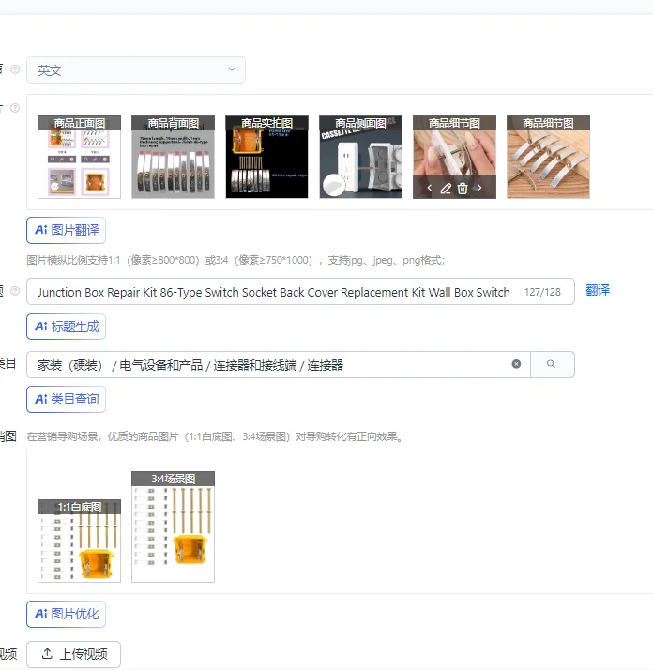Click the AI 图片翻译 button
Viewport: 653px width, 671px height.
coord(66,230)
